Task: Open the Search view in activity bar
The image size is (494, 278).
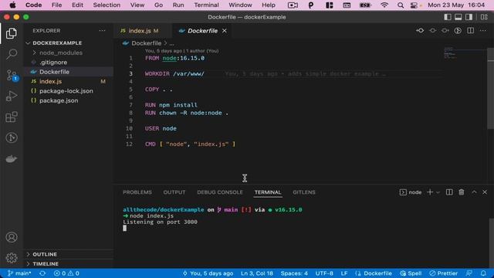Action: coord(12,54)
